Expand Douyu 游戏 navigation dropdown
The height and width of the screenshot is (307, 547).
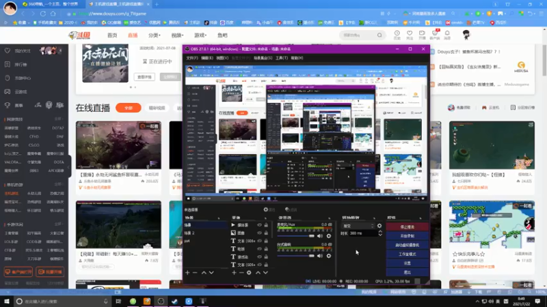[200, 35]
